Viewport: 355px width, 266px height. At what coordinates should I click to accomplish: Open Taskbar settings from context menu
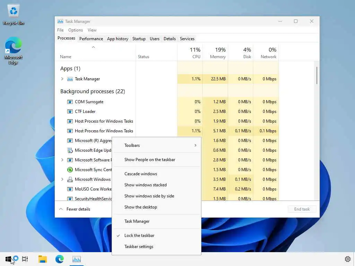(156, 247)
